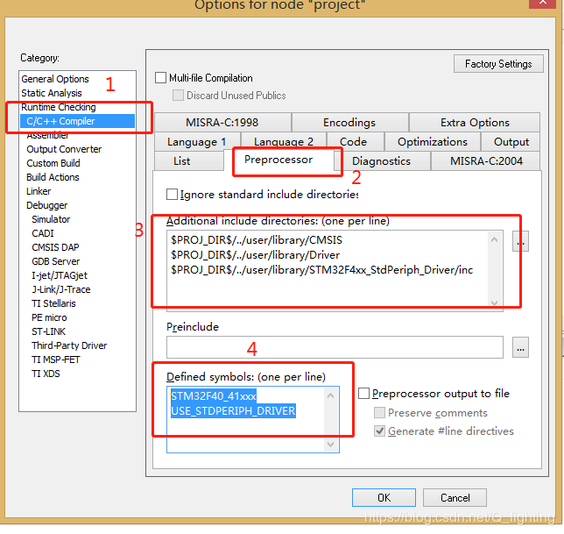Click the Cancel button
Screen dimensions: 564x534
click(x=455, y=498)
